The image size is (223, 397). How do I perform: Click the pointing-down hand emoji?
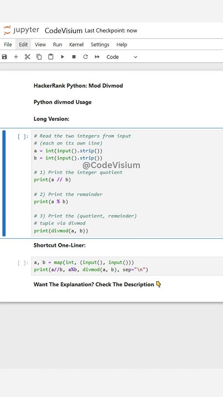(x=159, y=285)
